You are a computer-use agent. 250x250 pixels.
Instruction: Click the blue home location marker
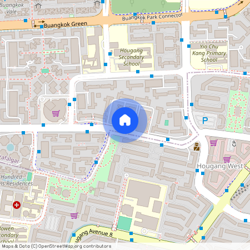coord(125,121)
